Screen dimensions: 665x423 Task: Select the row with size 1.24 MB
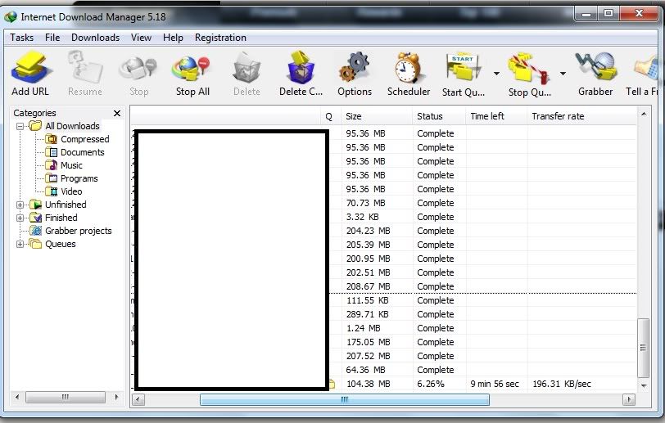click(x=384, y=328)
